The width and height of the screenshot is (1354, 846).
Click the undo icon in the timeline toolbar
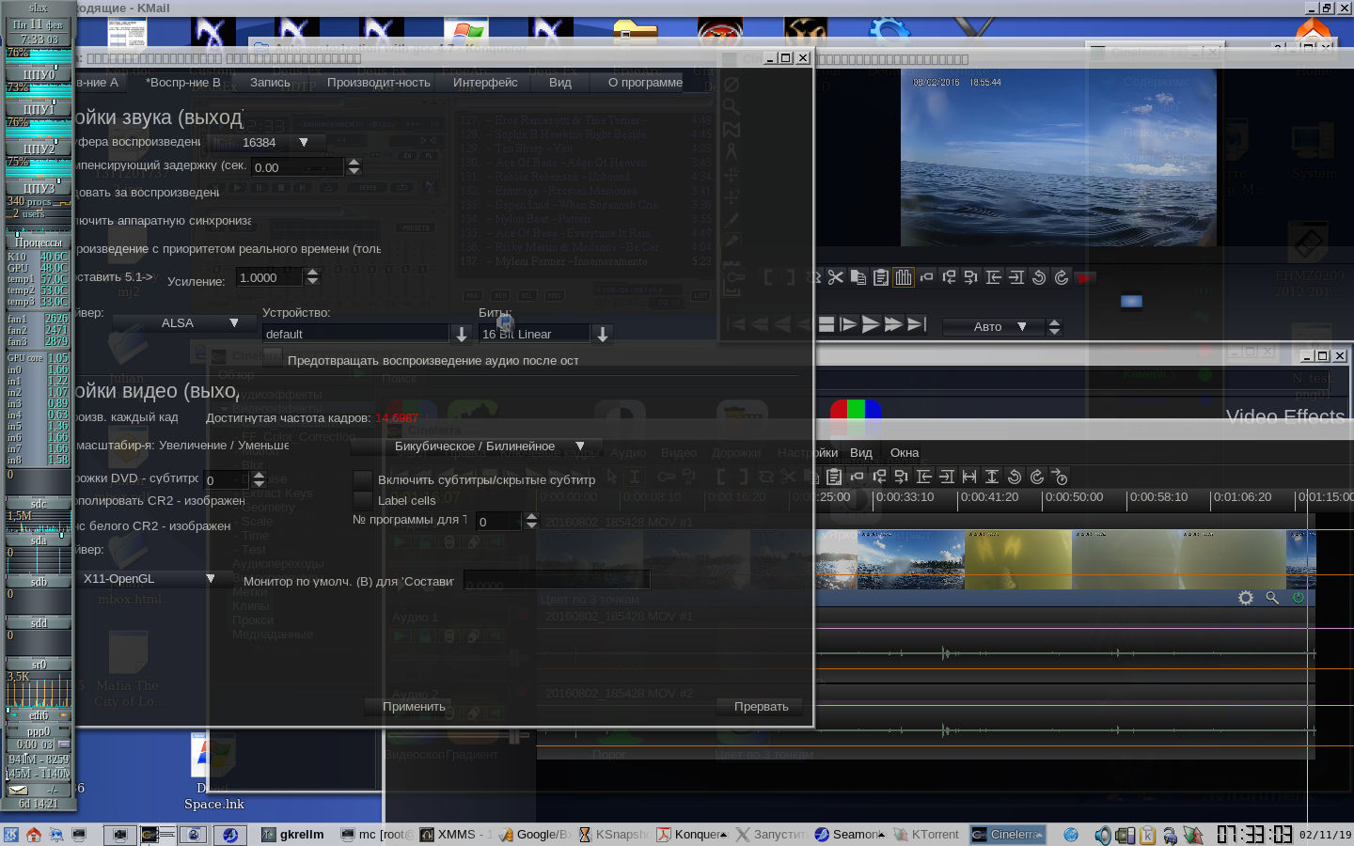pos(1015,477)
